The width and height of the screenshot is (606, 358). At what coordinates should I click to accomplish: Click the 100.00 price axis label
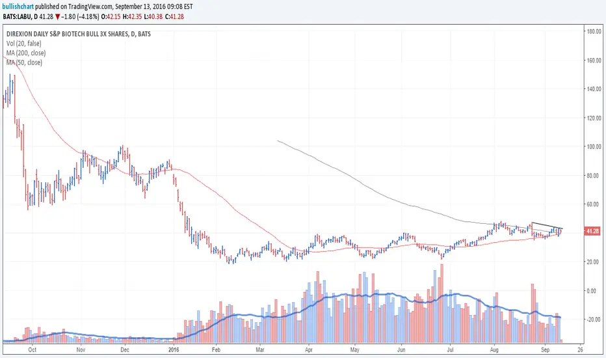pyautogui.click(x=594, y=146)
